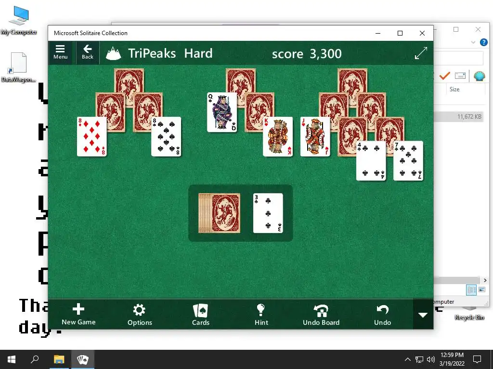
Task: Click the Explorer horizontal scrollbar right arrow
Action: [x=485, y=280]
